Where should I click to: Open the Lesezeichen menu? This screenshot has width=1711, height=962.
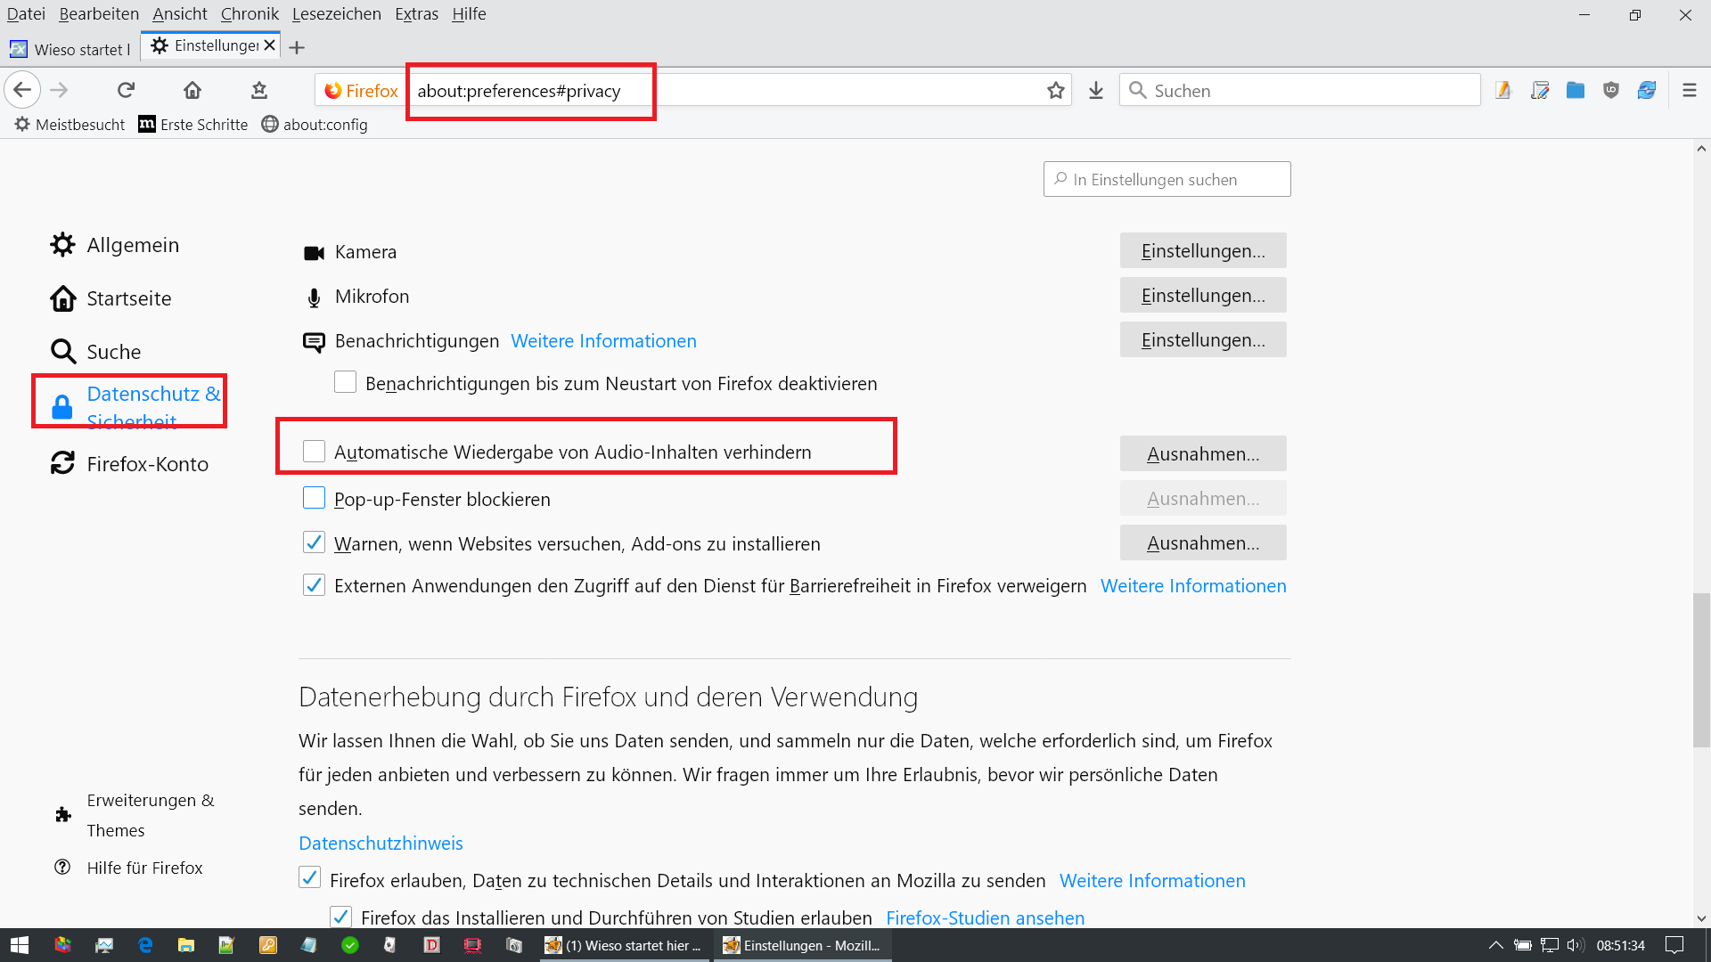click(x=336, y=13)
